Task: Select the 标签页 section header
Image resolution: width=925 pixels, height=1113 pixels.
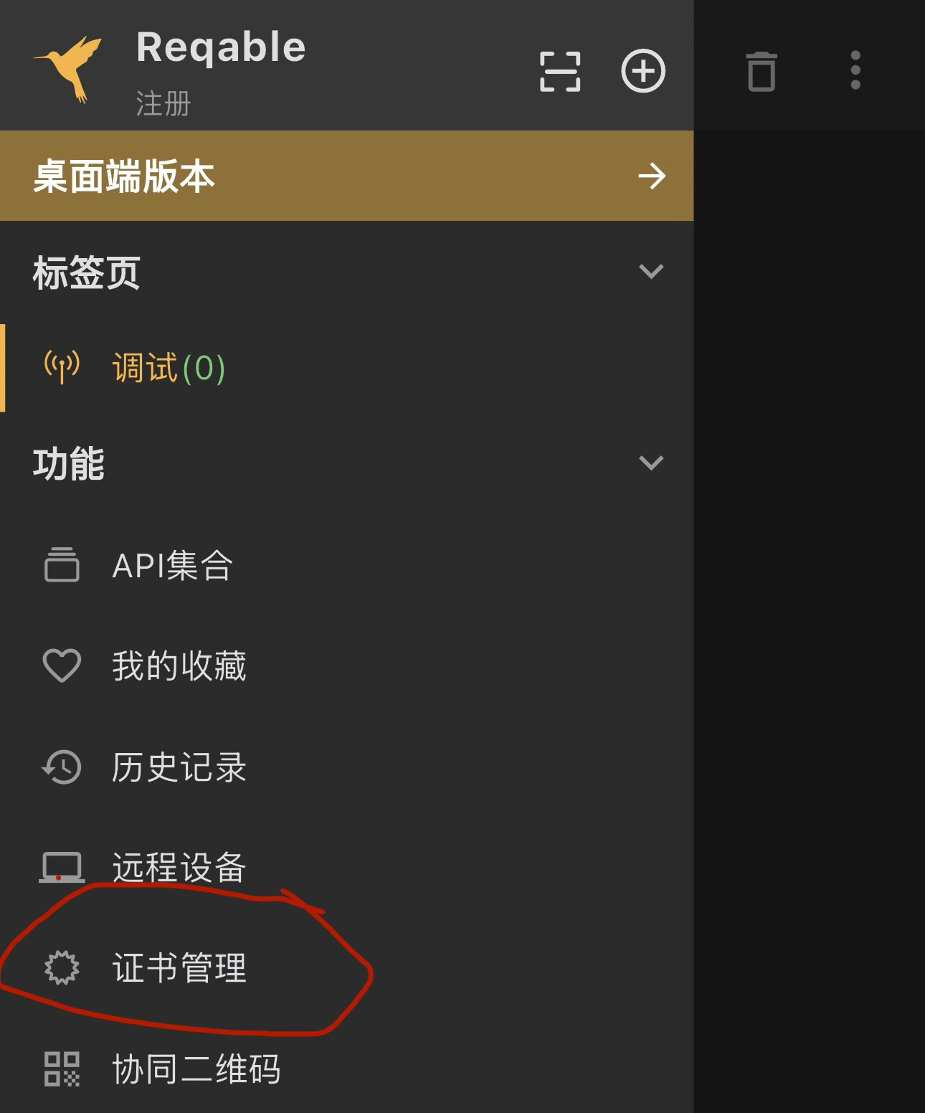Action: [x=347, y=272]
